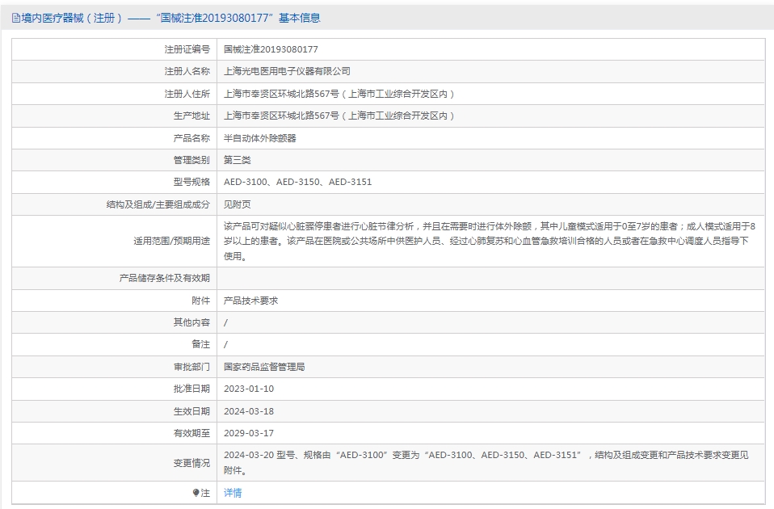Image resolution: width=774 pixels, height=509 pixels.
Task: Click 产品技术要求 in the 附件 row
Action: click(251, 300)
